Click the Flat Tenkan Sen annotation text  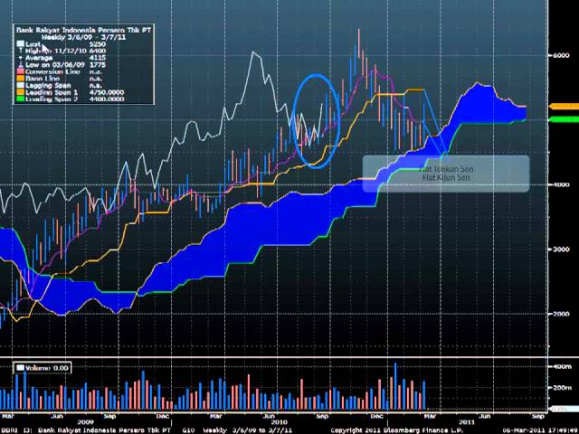(x=446, y=169)
